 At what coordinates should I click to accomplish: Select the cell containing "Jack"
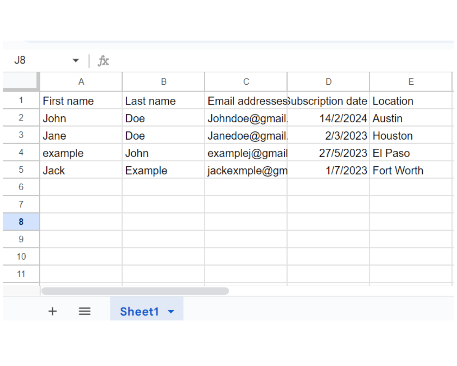(81, 170)
